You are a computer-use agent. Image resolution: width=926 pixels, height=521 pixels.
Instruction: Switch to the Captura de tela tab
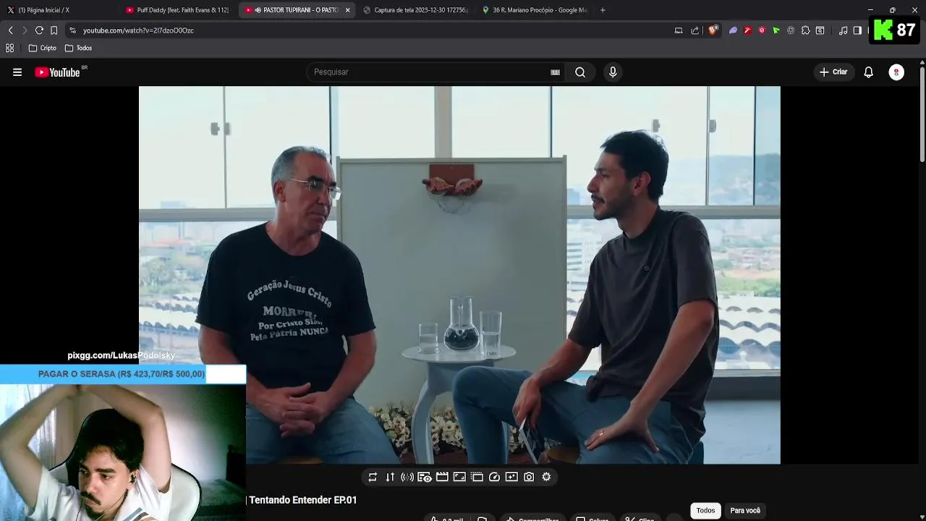coord(416,10)
